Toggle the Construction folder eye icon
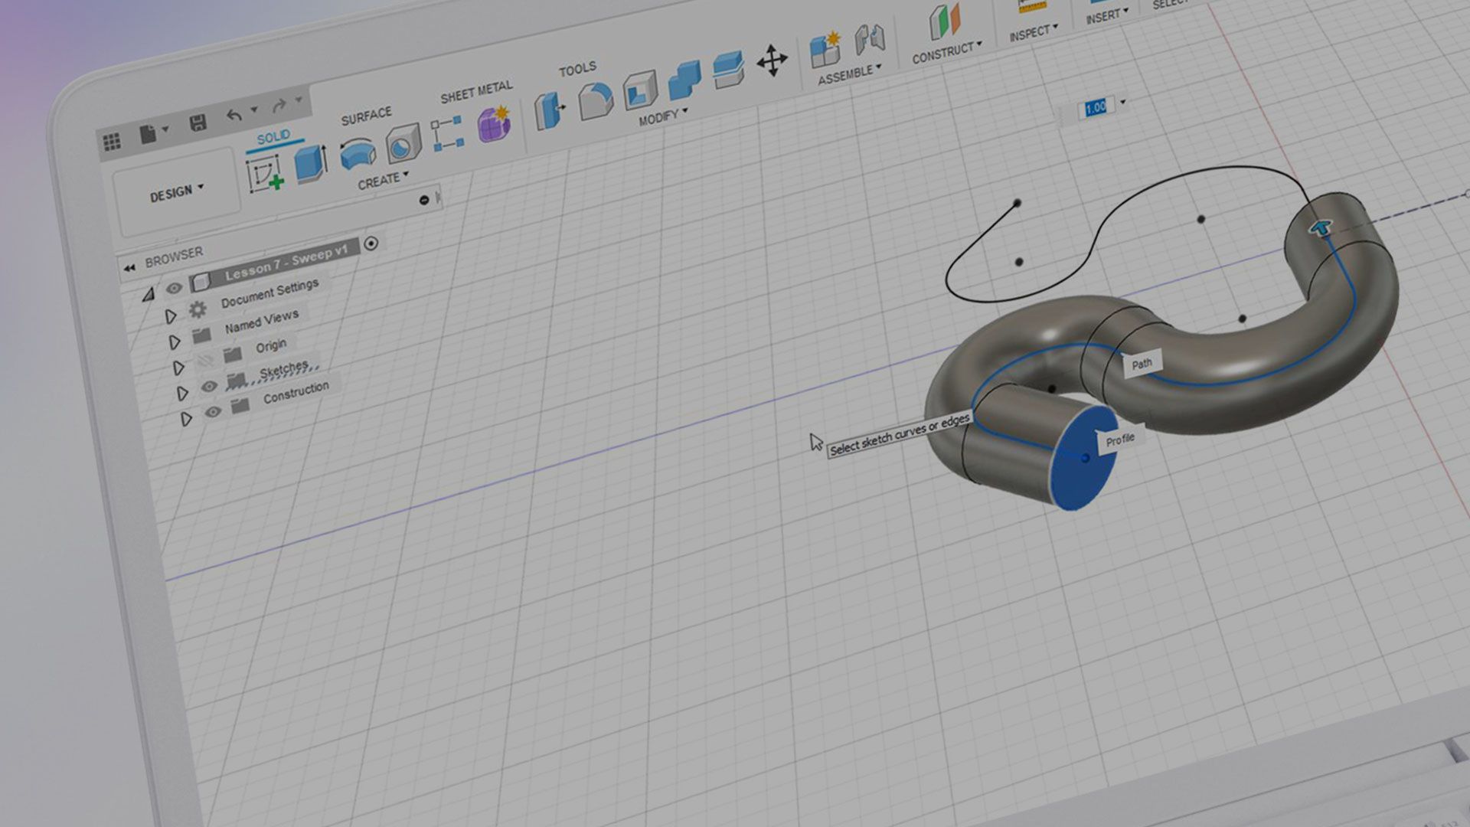This screenshot has height=827, width=1470. click(212, 412)
